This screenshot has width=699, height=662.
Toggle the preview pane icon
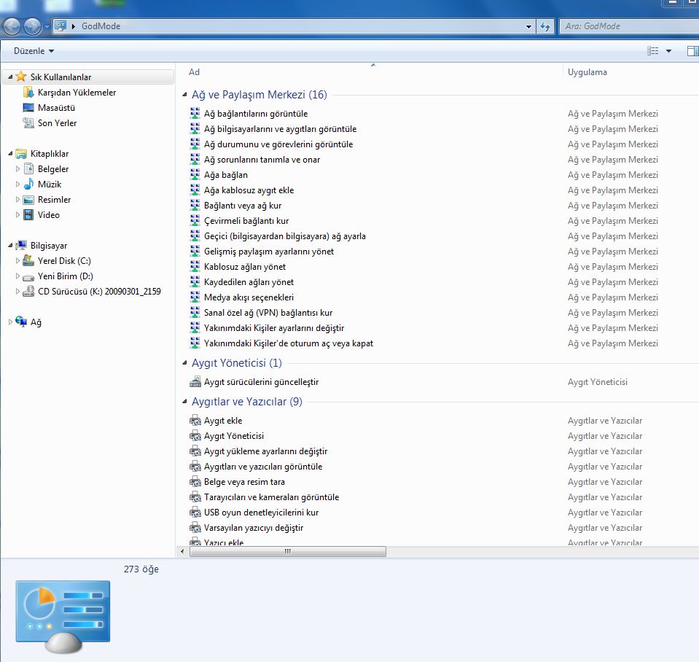pos(692,51)
